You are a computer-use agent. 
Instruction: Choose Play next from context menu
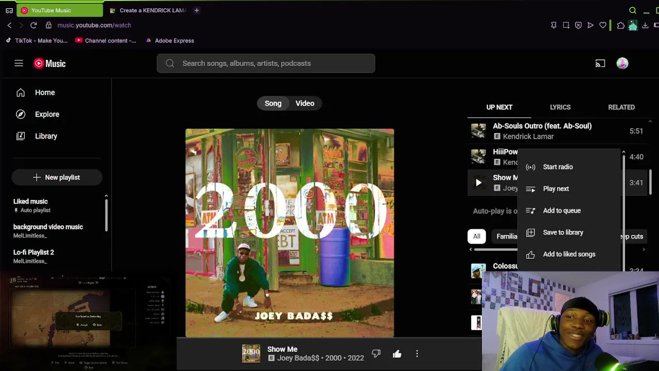point(569,189)
